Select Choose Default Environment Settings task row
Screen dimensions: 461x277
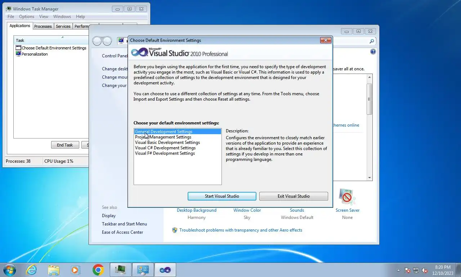click(51, 48)
